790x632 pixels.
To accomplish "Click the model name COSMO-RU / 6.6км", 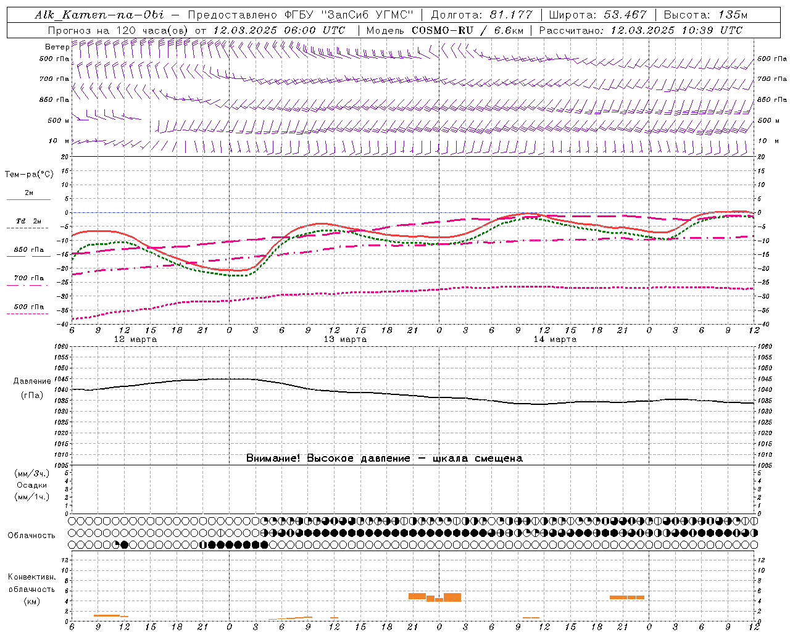I will 468,30.
